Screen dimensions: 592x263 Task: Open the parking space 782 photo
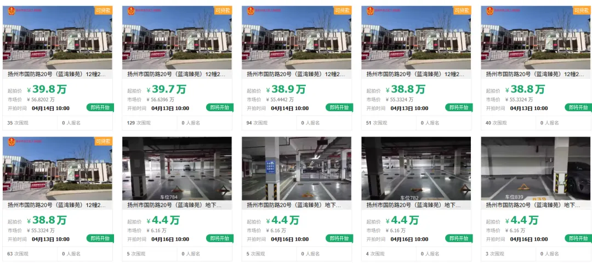[x=416, y=168]
